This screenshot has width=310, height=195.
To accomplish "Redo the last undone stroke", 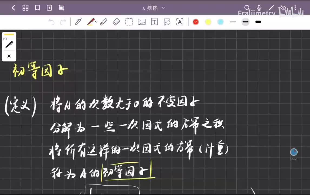I will [63, 22].
